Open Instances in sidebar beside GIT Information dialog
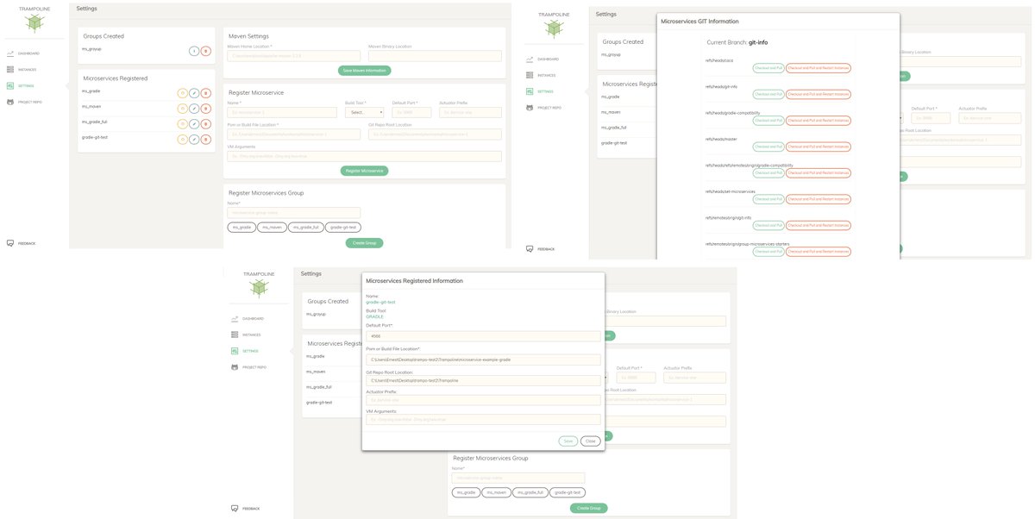 [x=543, y=75]
